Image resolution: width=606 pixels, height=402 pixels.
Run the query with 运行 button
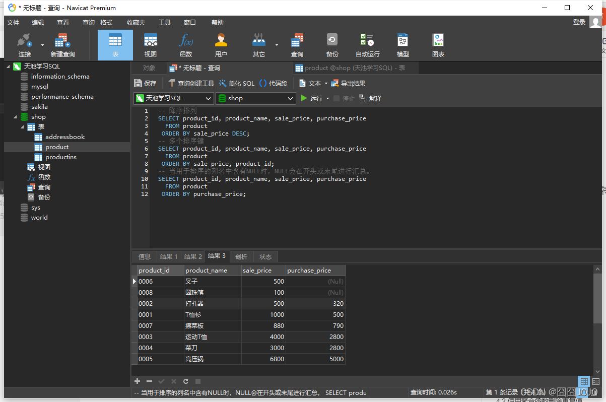coord(312,98)
